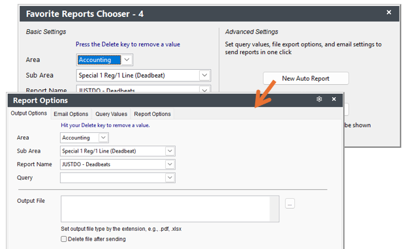Switch to the Output Options tab

click(x=29, y=113)
